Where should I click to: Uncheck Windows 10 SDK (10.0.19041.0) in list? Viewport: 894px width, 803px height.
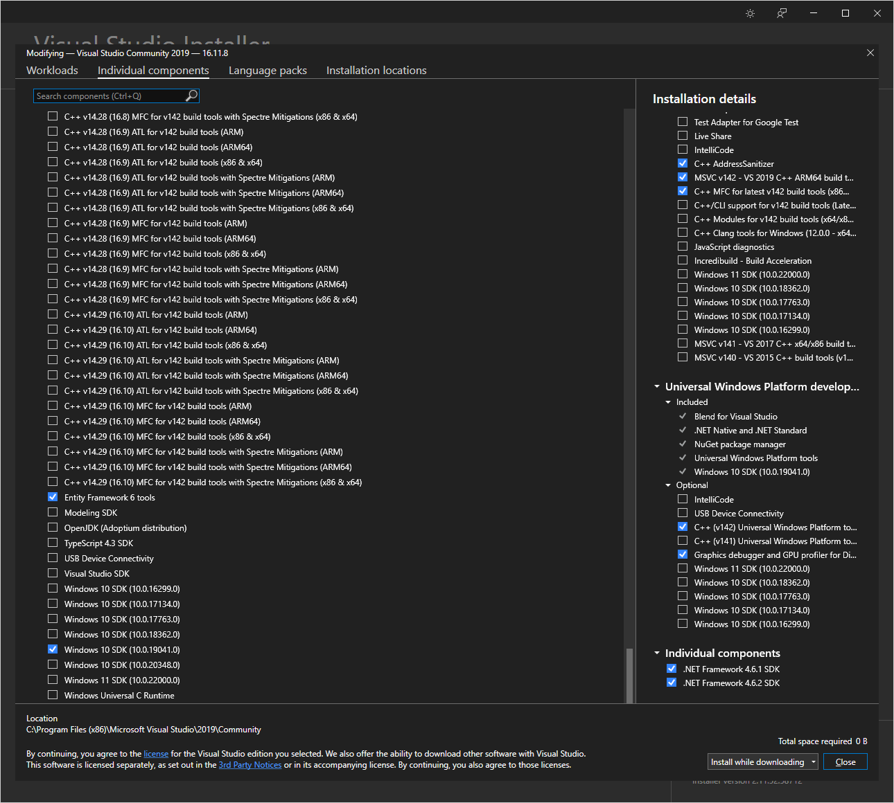click(x=53, y=649)
